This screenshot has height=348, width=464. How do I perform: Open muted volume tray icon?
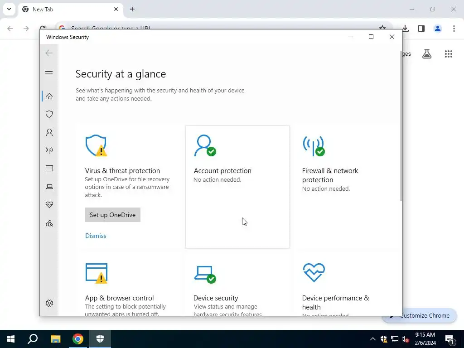click(406, 339)
